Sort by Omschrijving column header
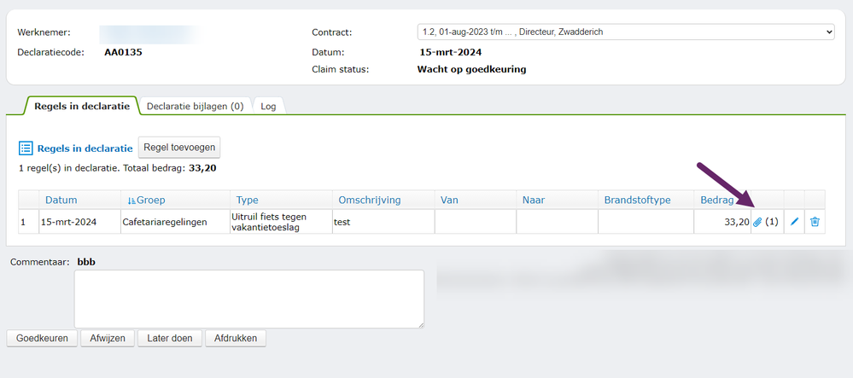Screen dimensions: 853x378 [x=370, y=201]
